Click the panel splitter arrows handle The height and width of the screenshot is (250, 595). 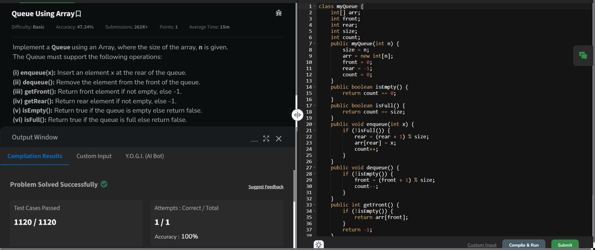[297, 115]
